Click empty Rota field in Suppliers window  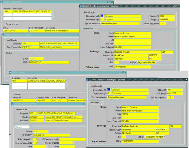132,40
